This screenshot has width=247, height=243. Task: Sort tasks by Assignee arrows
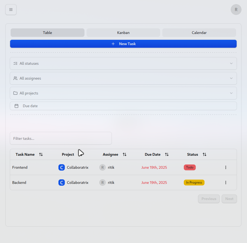point(125,154)
